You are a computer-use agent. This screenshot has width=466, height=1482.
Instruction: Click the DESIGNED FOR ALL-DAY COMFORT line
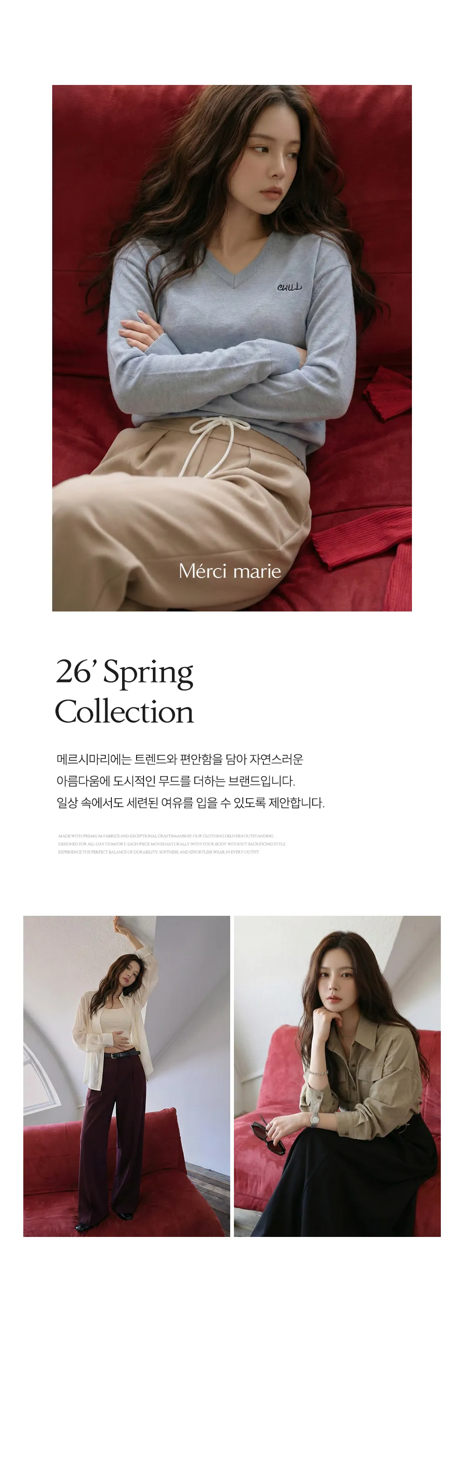pyautogui.click(x=172, y=844)
